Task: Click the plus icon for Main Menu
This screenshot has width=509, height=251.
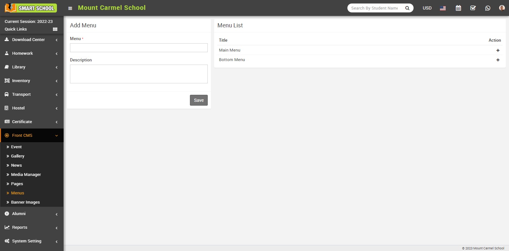Action: 498,50
